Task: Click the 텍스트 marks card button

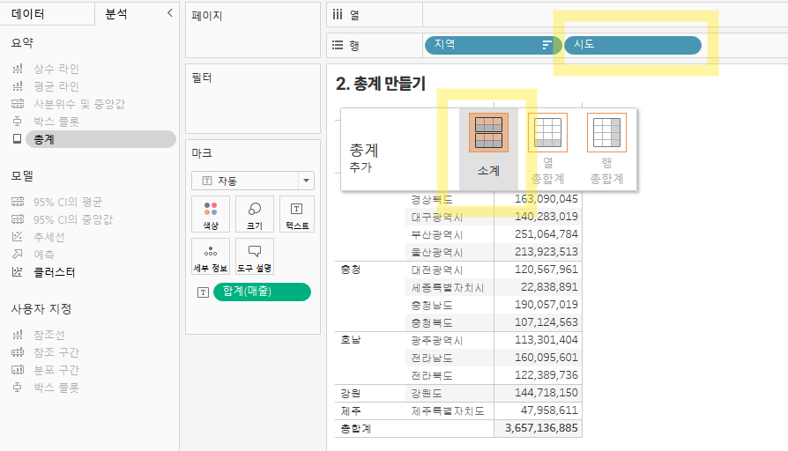Action: (x=297, y=214)
